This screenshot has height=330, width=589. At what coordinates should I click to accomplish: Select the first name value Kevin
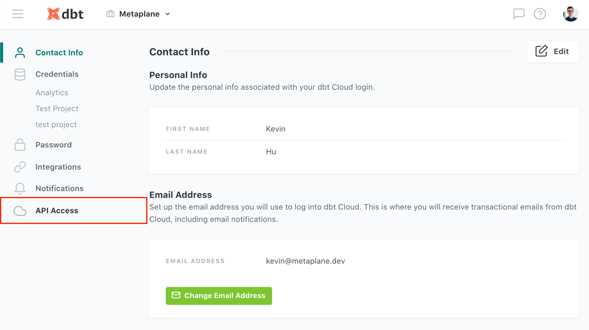click(276, 129)
